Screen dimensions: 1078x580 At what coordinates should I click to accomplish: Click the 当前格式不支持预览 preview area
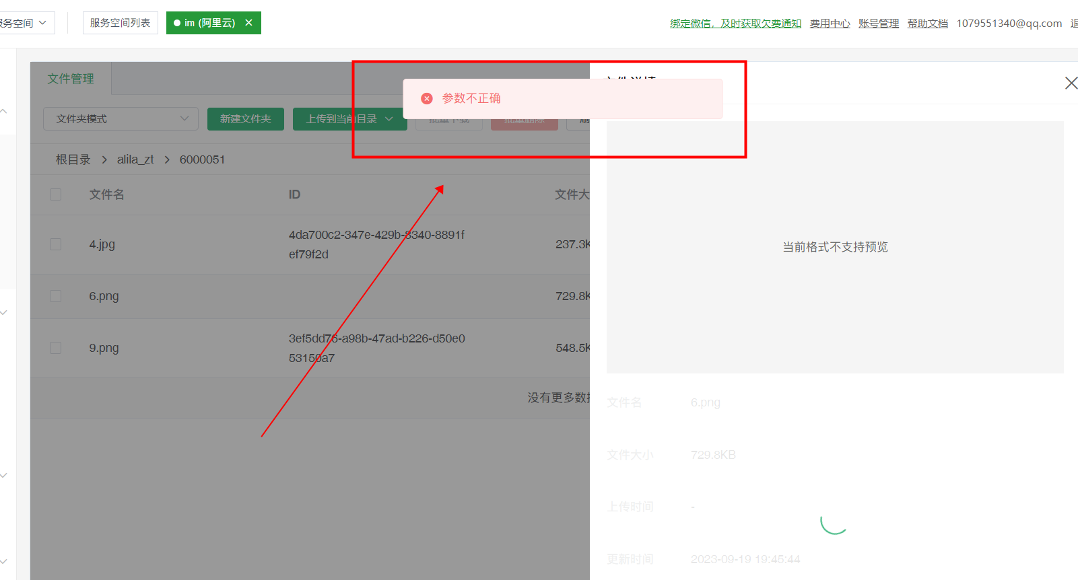(835, 247)
